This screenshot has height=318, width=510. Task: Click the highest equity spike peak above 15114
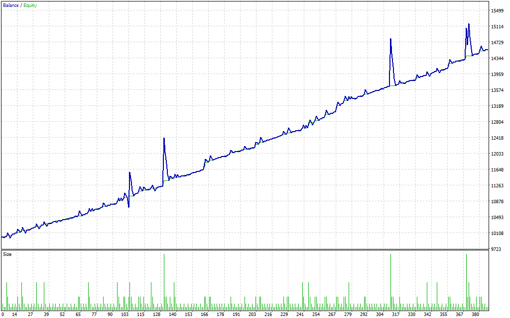point(469,24)
